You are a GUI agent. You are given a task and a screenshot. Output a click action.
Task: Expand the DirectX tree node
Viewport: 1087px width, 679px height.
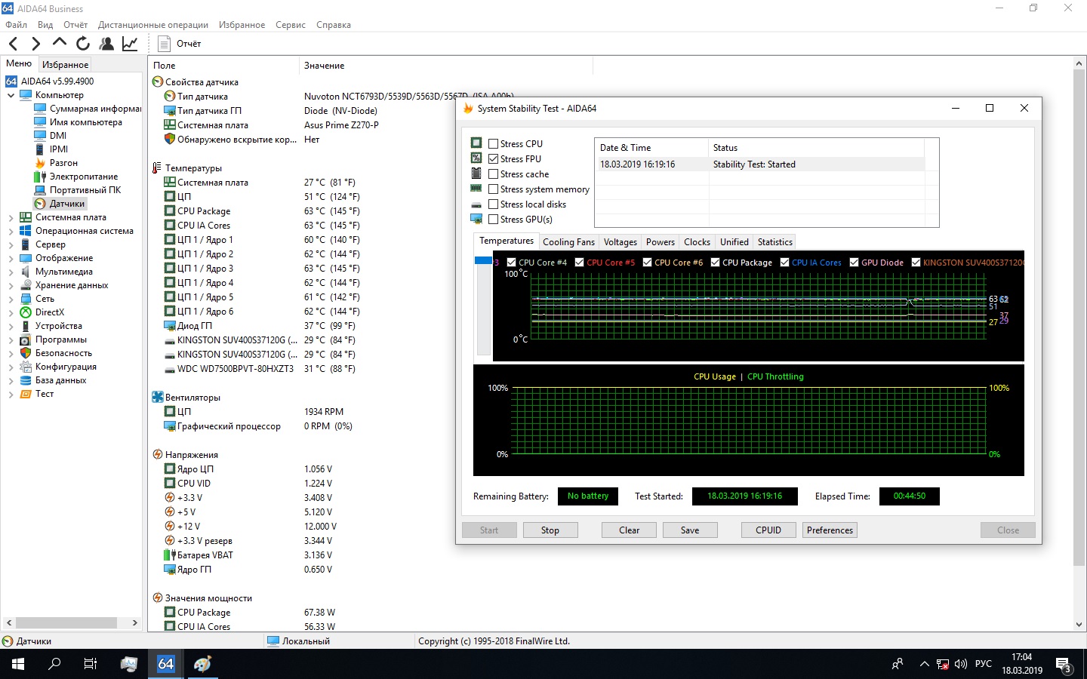[x=11, y=312]
